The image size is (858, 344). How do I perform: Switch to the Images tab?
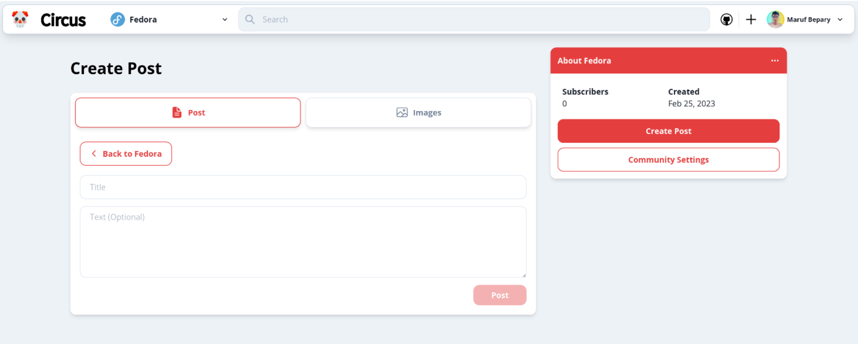coord(418,112)
